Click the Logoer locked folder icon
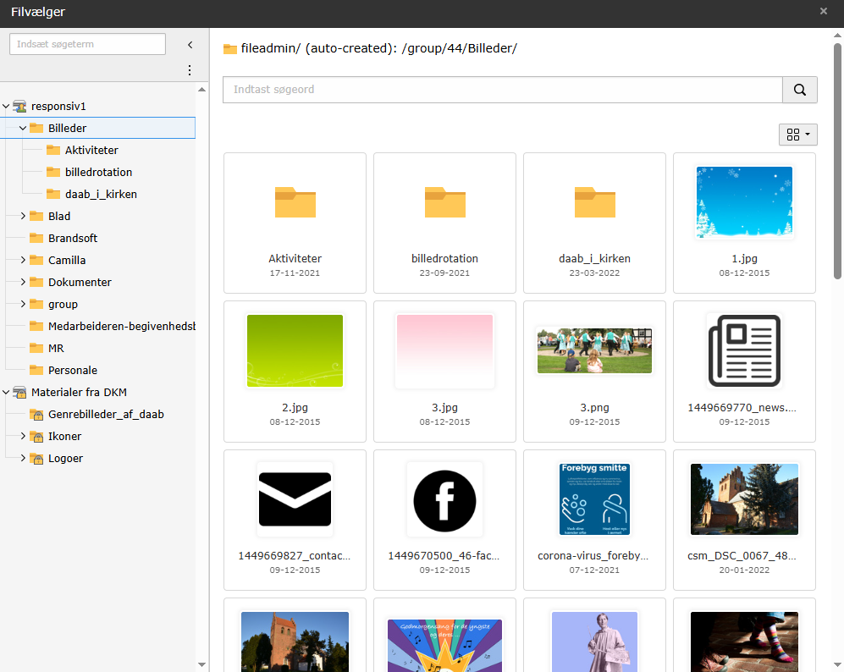 36,459
